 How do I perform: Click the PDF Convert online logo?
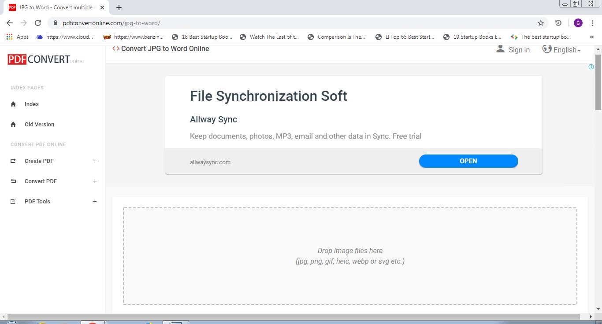(46, 59)
